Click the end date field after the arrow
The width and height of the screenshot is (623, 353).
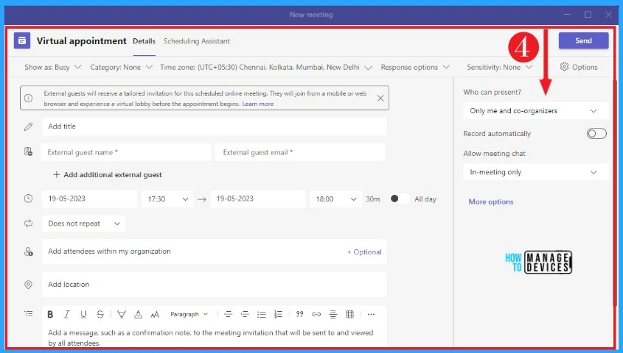tap(257, 199)
